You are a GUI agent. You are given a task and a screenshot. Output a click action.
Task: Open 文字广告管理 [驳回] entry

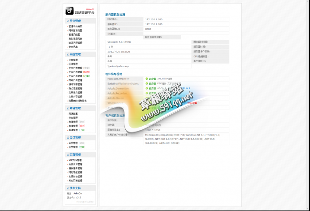79,72
